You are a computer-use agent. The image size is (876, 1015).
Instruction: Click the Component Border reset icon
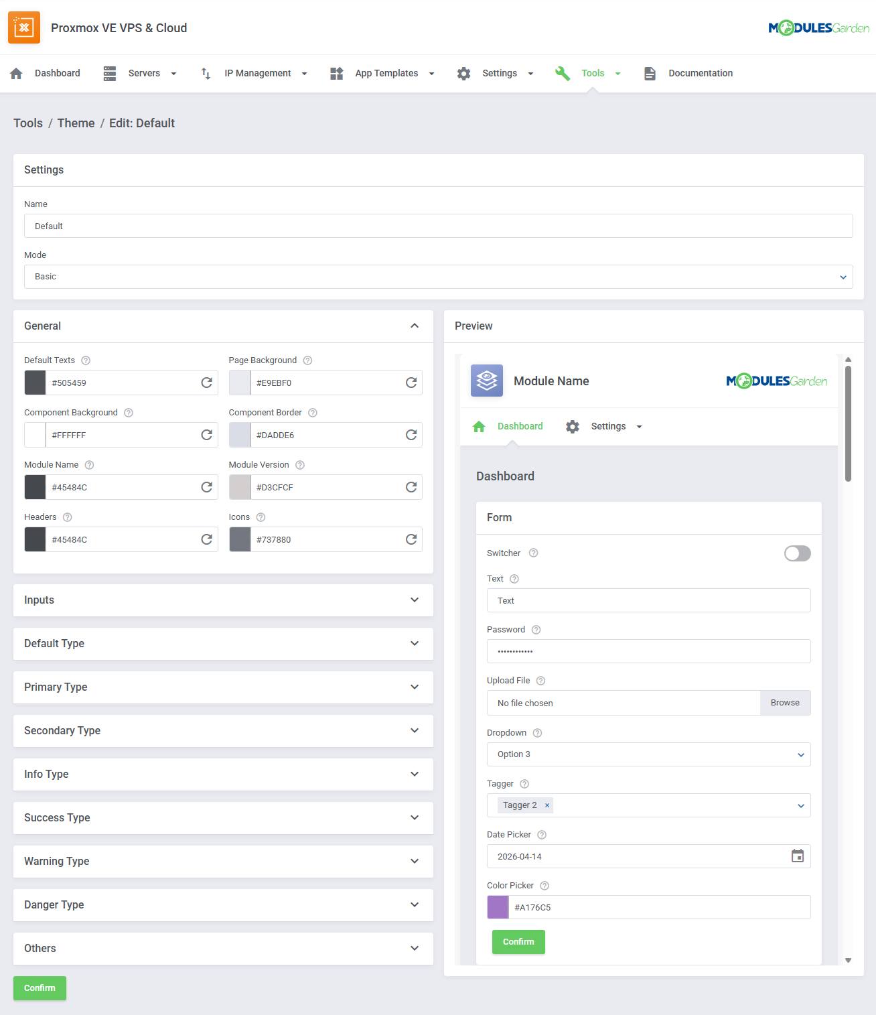pyautogui.click(x=411, y=435)
